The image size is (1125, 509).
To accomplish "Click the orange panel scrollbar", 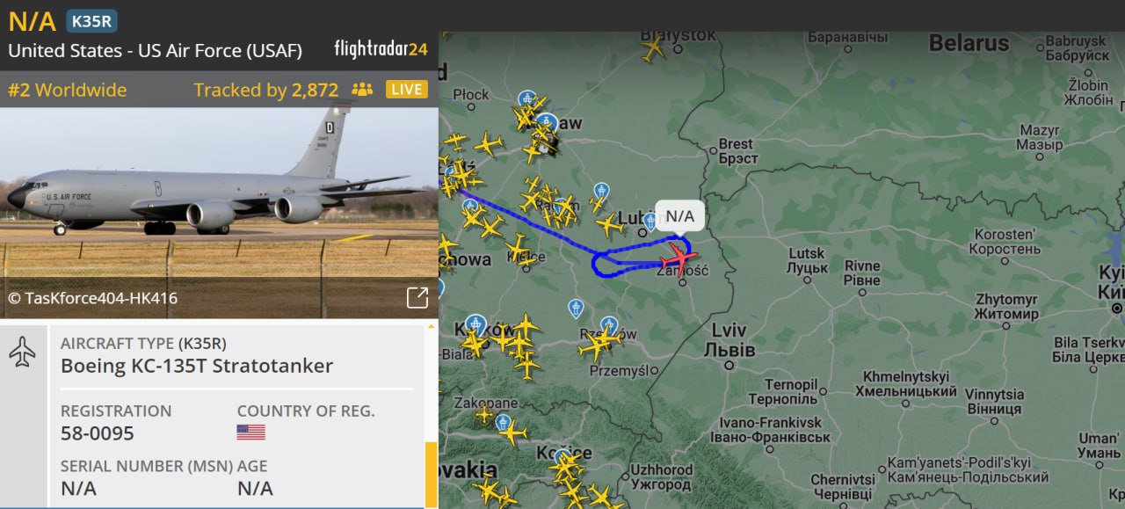I will (431, 475).
